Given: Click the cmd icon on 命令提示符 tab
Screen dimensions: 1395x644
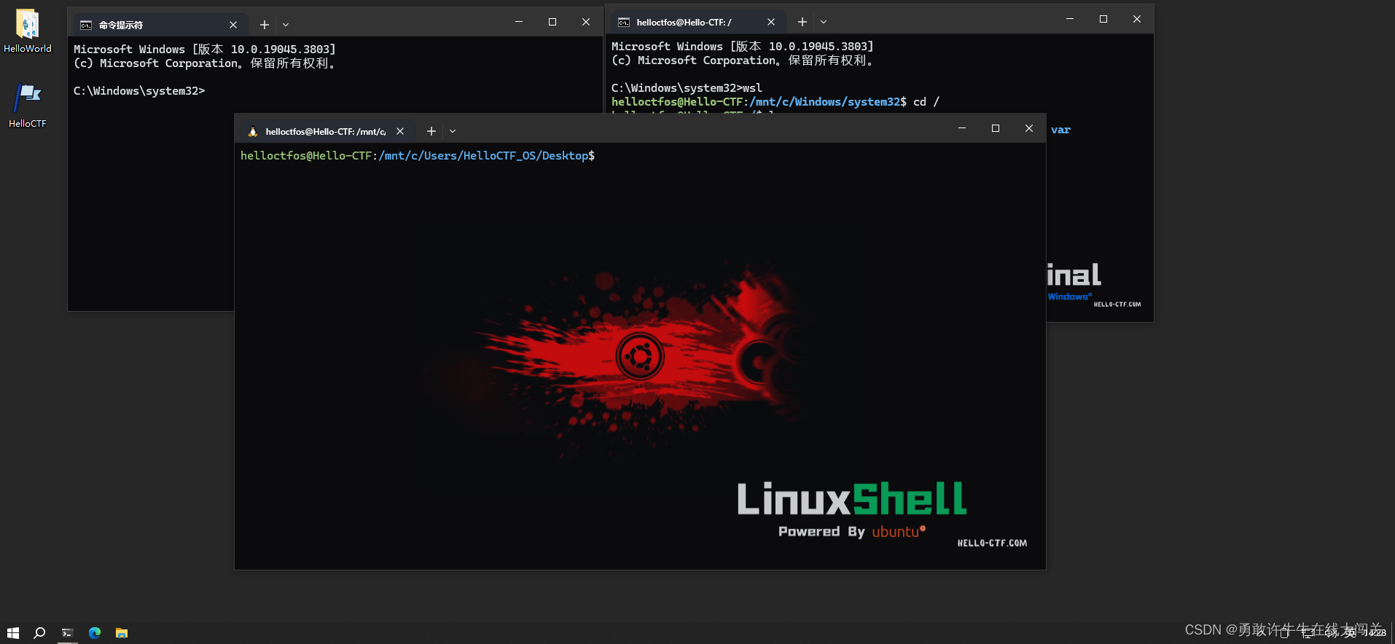Looking at the screenshot, I should tap(86, 25).
